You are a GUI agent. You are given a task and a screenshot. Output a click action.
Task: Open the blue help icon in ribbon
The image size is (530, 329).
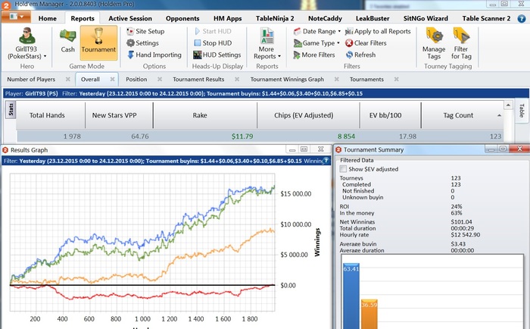(x=522, y=19)
